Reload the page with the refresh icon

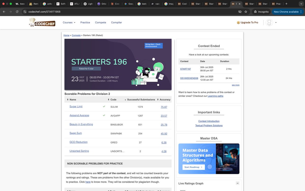[x=17, y=12]
